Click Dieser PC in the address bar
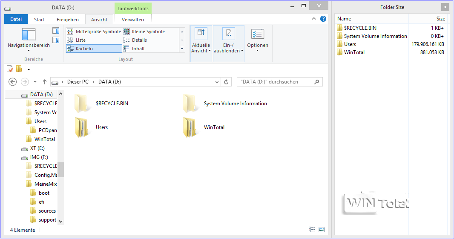The height and width of the screenshot is (239, 454). [x=78, y=82]
